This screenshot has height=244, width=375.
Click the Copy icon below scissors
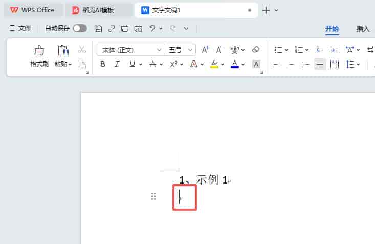tap(82, 64)
